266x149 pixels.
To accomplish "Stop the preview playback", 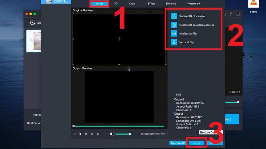I will coord(92,134).
